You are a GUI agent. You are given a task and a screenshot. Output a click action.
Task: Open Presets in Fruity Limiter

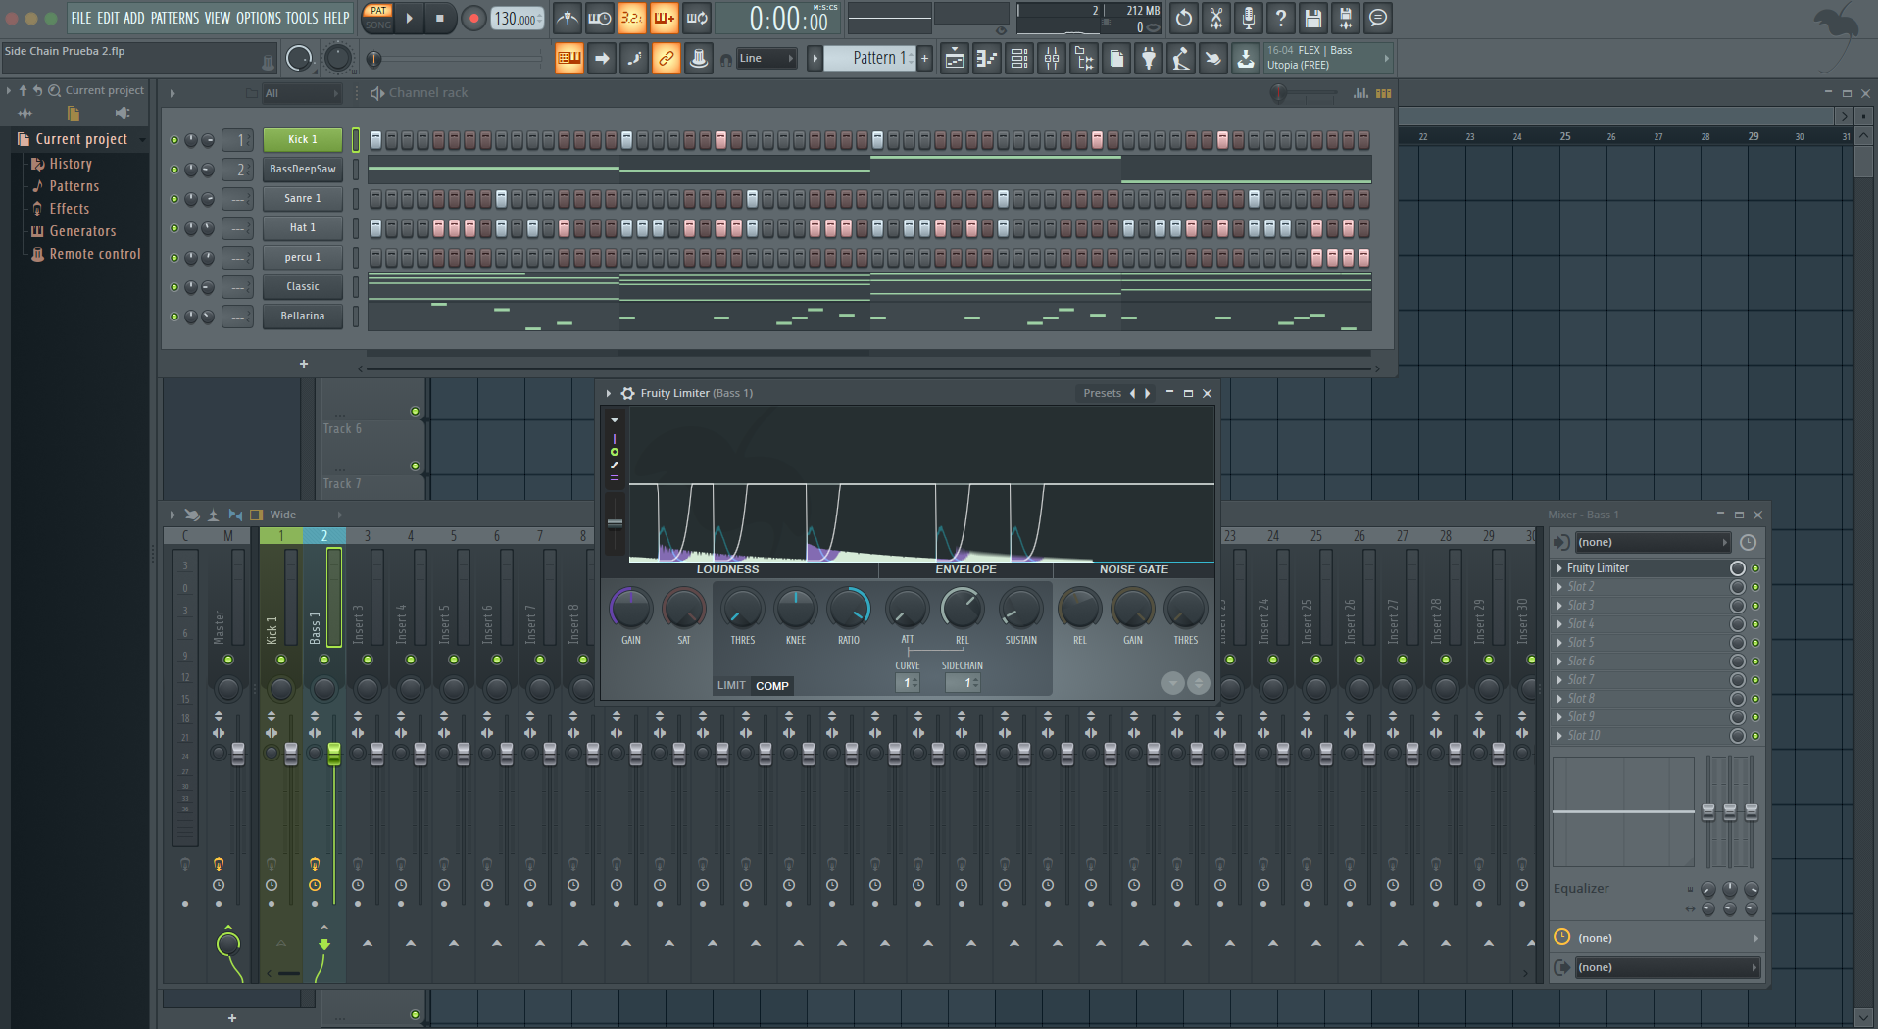pos(1102,393)
